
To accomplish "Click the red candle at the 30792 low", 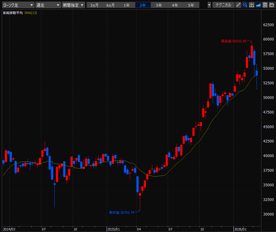I will click(x=140, y=195).
